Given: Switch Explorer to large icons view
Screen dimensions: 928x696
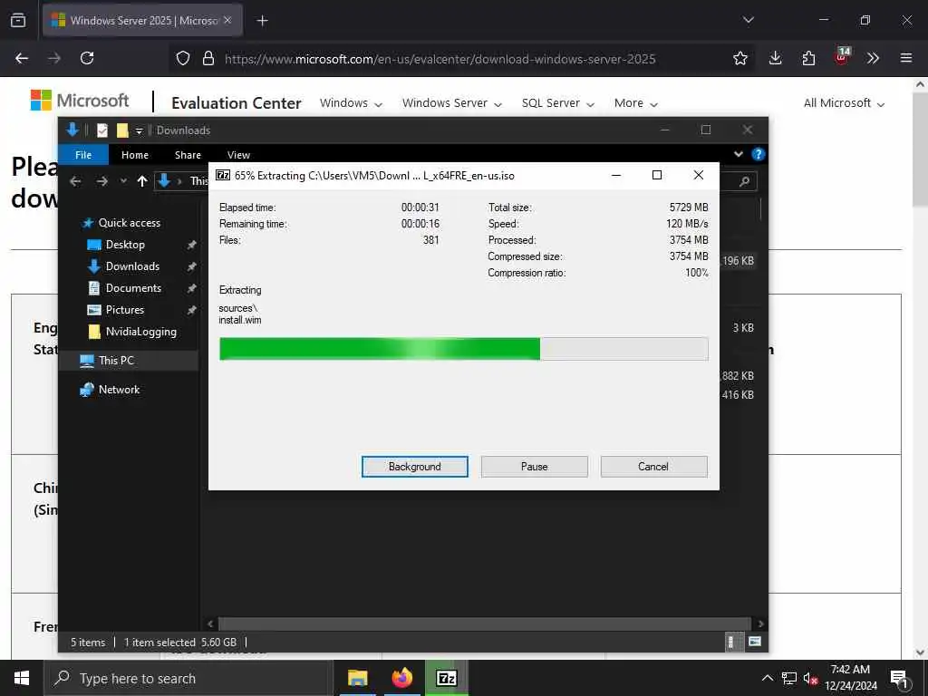Looking at the screenshot, I should [x=755, y=642].
